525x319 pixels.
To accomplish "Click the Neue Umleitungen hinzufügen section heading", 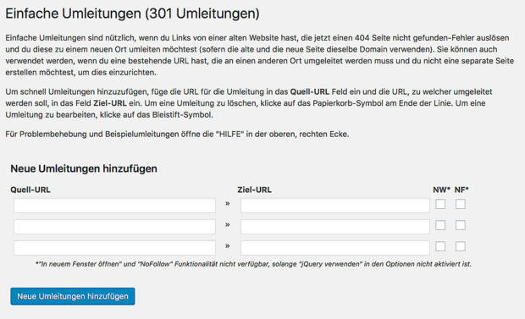I will click(x=84, y=168).
